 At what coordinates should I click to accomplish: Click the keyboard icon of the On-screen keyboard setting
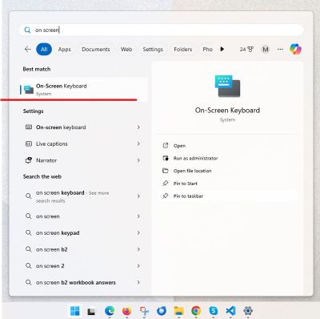pyautogui.click(x=29, y=127)
